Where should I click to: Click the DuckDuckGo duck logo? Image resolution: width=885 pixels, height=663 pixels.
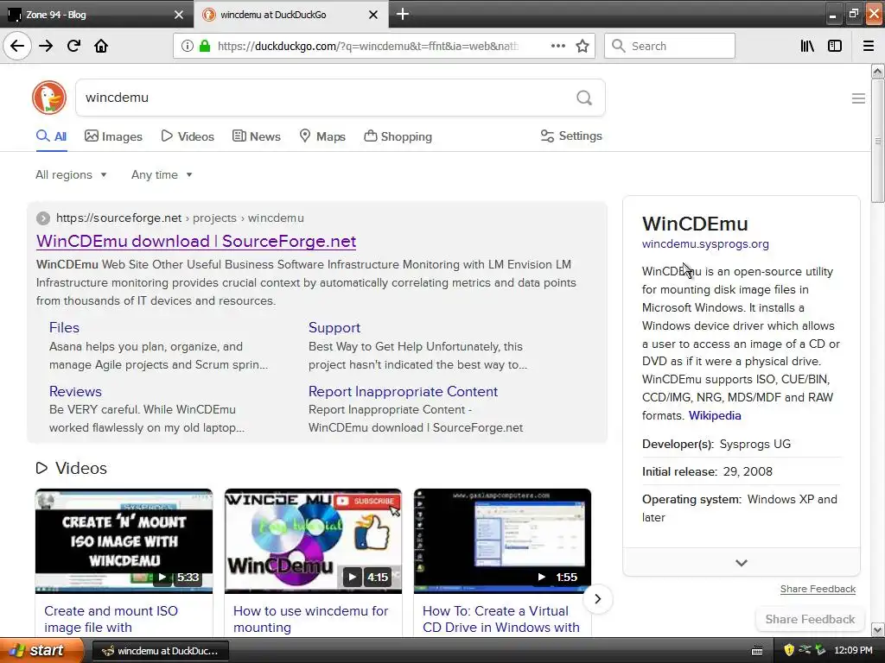[x=49, y=98]
